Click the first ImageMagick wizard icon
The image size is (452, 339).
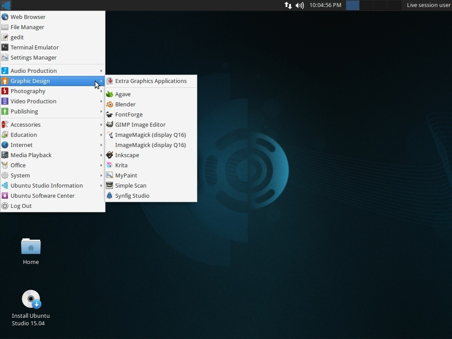[109, 135]
